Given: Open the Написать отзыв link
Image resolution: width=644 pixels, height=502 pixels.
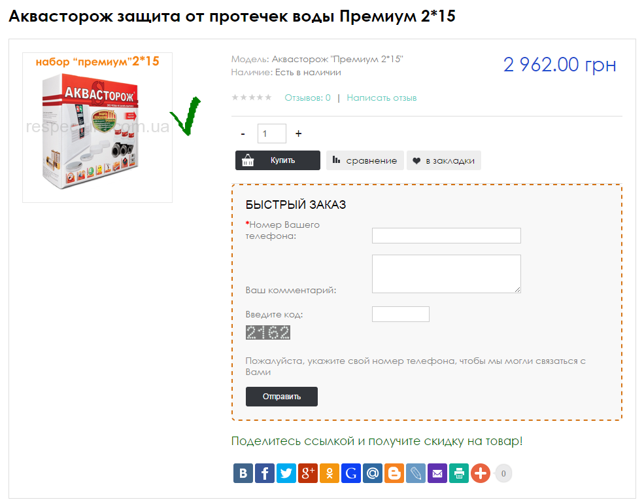Looking at the screenshot, I should pyautogui.click(x=382, y=98).
